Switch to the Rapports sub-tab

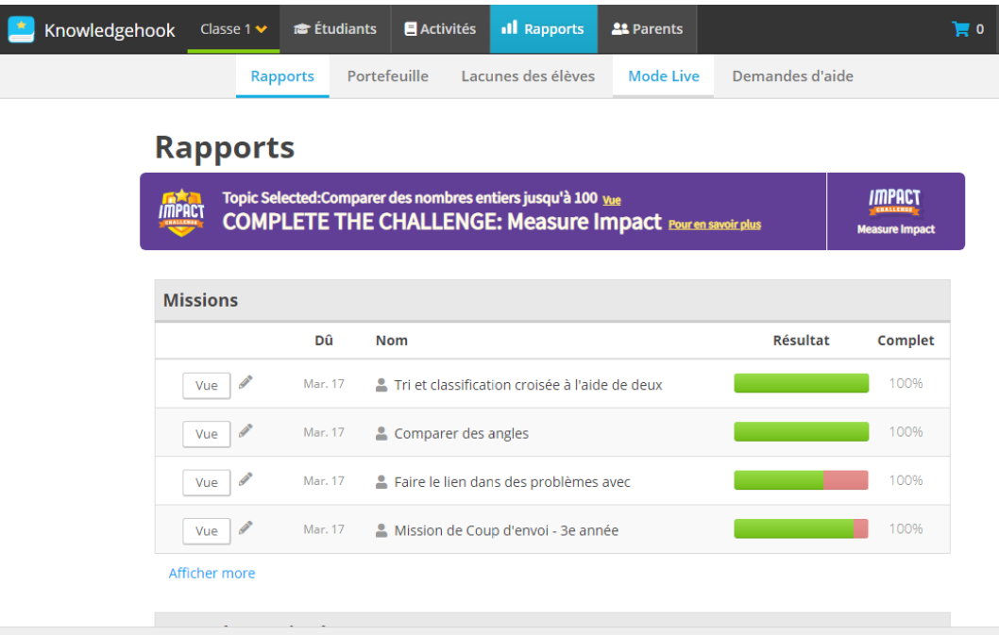tap(282, 76)
